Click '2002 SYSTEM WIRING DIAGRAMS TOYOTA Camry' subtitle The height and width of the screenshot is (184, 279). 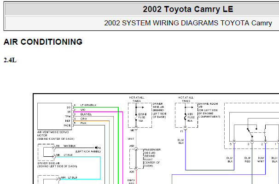coord(188,23)
